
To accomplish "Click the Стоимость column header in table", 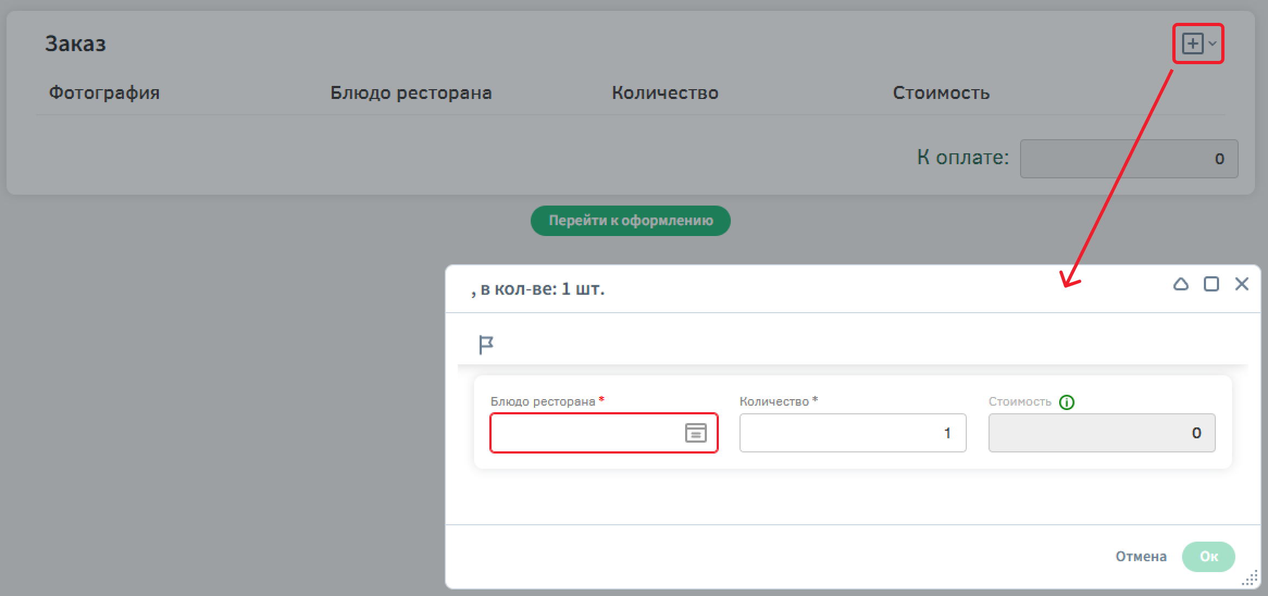I will (941, 93).
